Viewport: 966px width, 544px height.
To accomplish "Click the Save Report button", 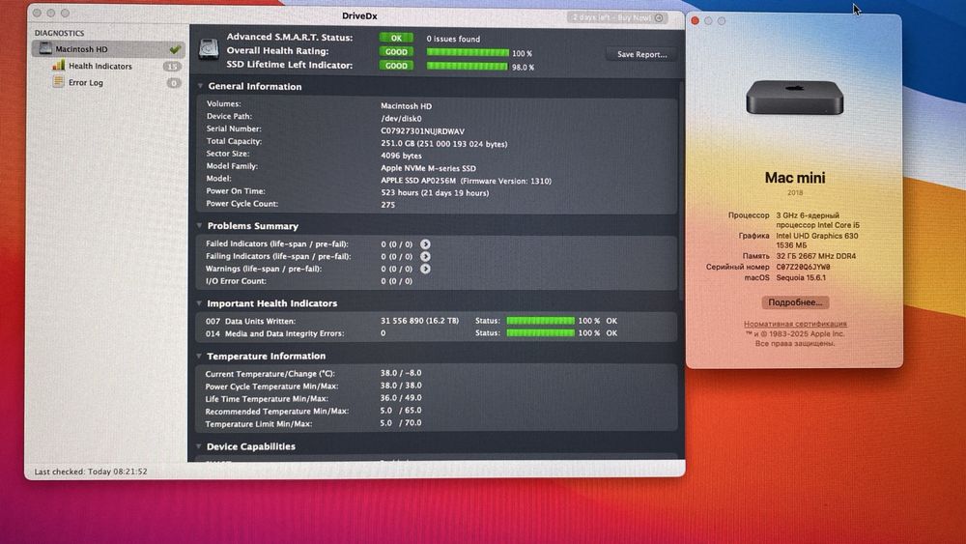I will pos(642,54).
